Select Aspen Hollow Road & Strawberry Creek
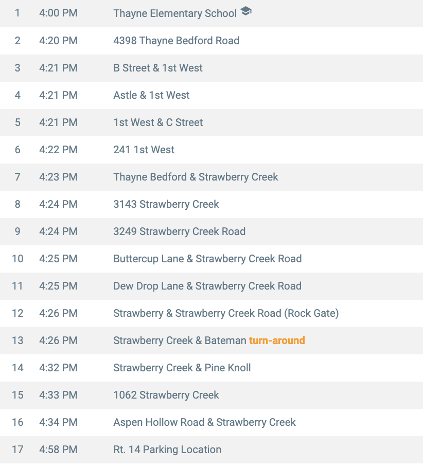423x468 pixels. click(x=204, y=422)
